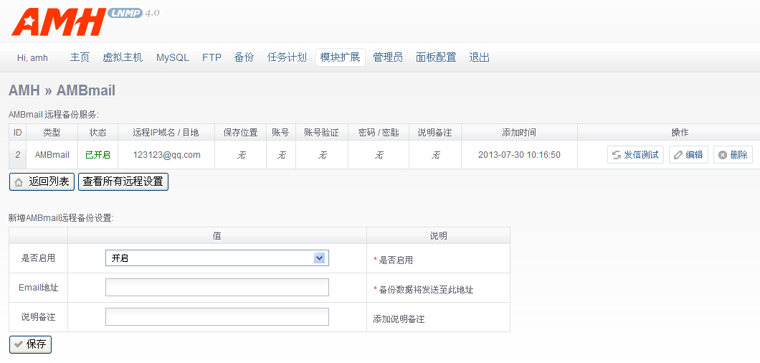This screenshot has width=760, height=363.
Task: Click the pencil icon for 编辑
Action: coord(678,155)
